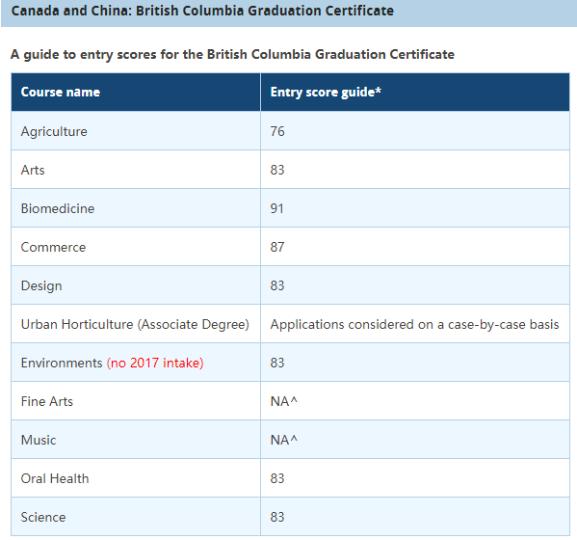Select Urban Horticulture (Associate Degree) text
The image size is (577, 540).
[135, 325]
